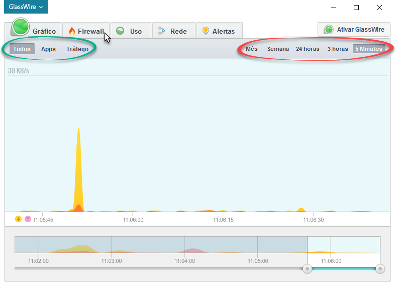395x286 pixels.
Task: Click the green Gráfico globe icon
Action: coord(21,26)
